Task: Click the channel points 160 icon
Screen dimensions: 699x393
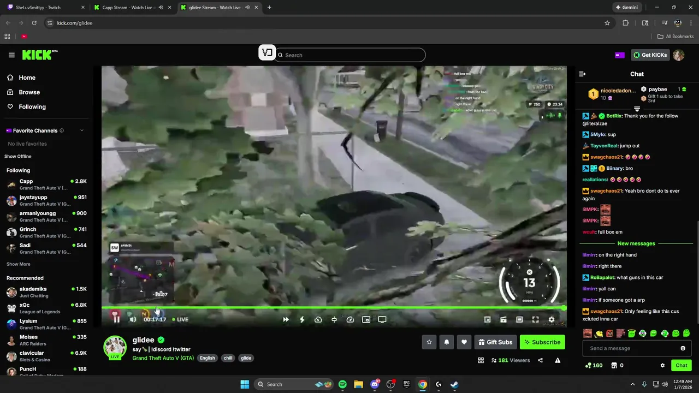Action: click(588, 365)
